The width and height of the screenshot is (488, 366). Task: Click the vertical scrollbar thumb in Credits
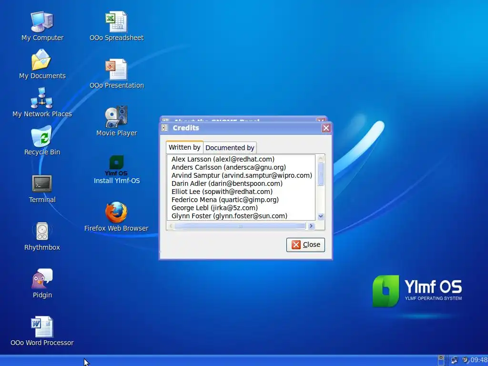321,174
